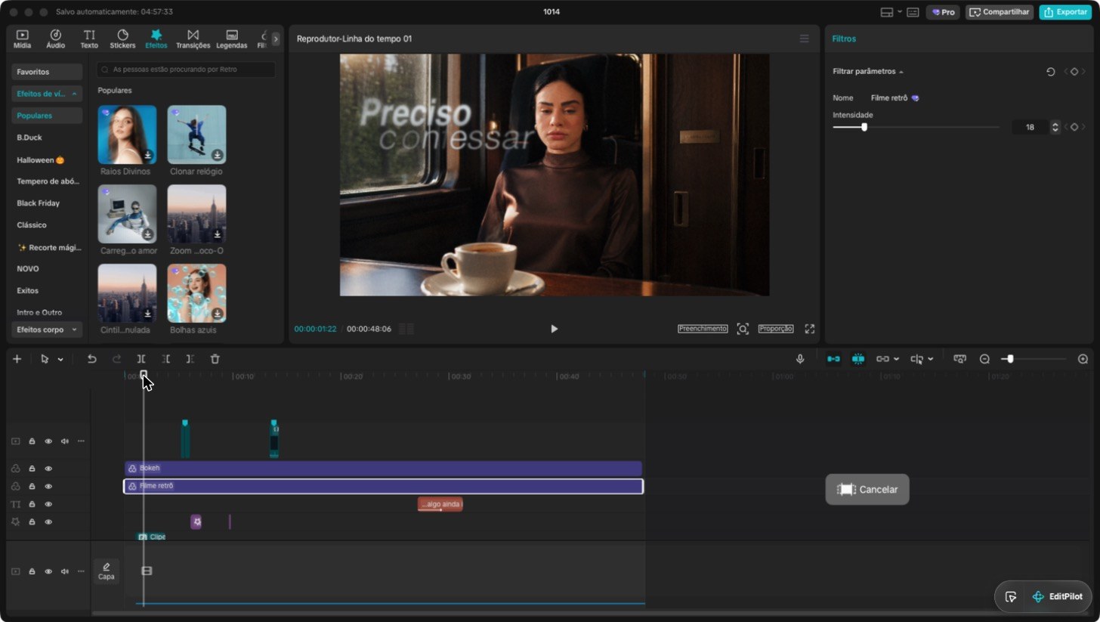Download the Raios Divinos effect
The image size is (1100, 622).
point(148,155)
